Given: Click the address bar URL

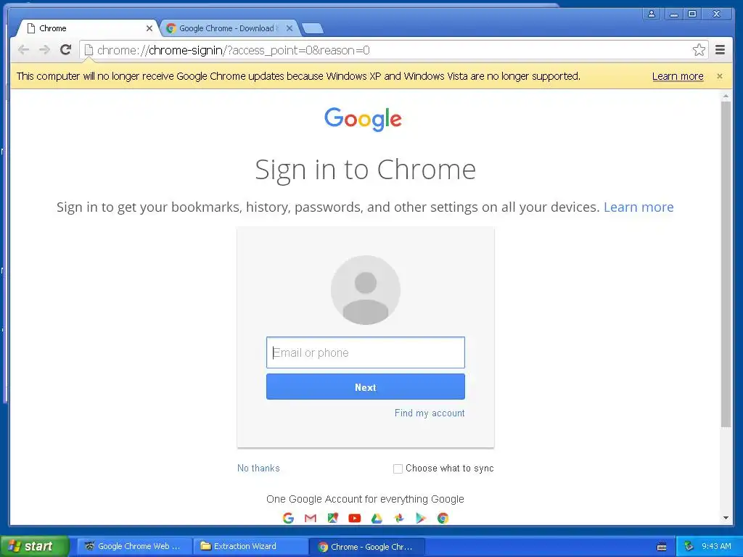Looking at the screenshot, I should tap(233, 50).
